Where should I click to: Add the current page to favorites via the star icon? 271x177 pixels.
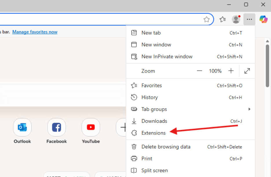207,19
